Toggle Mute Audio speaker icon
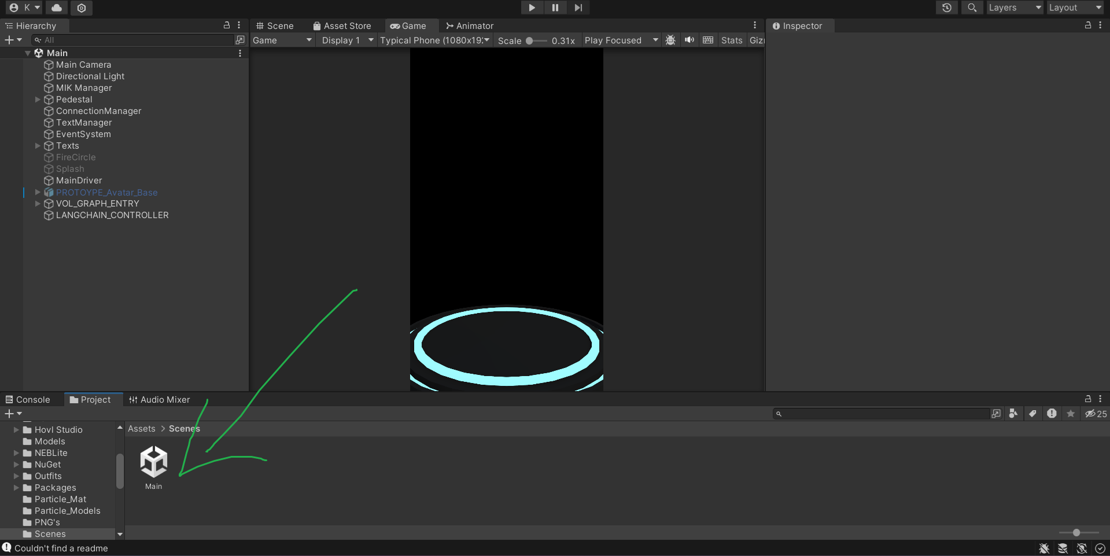 (689, 40)
